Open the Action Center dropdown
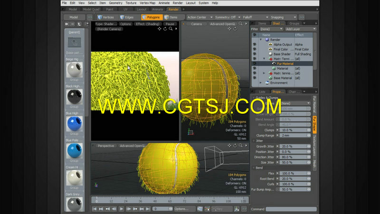 point(199,17)
